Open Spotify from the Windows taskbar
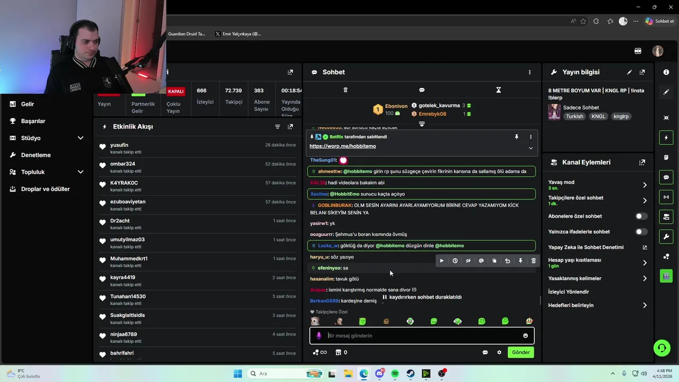Viewport: 679px width, 382px height. click(x=395, y=374)
